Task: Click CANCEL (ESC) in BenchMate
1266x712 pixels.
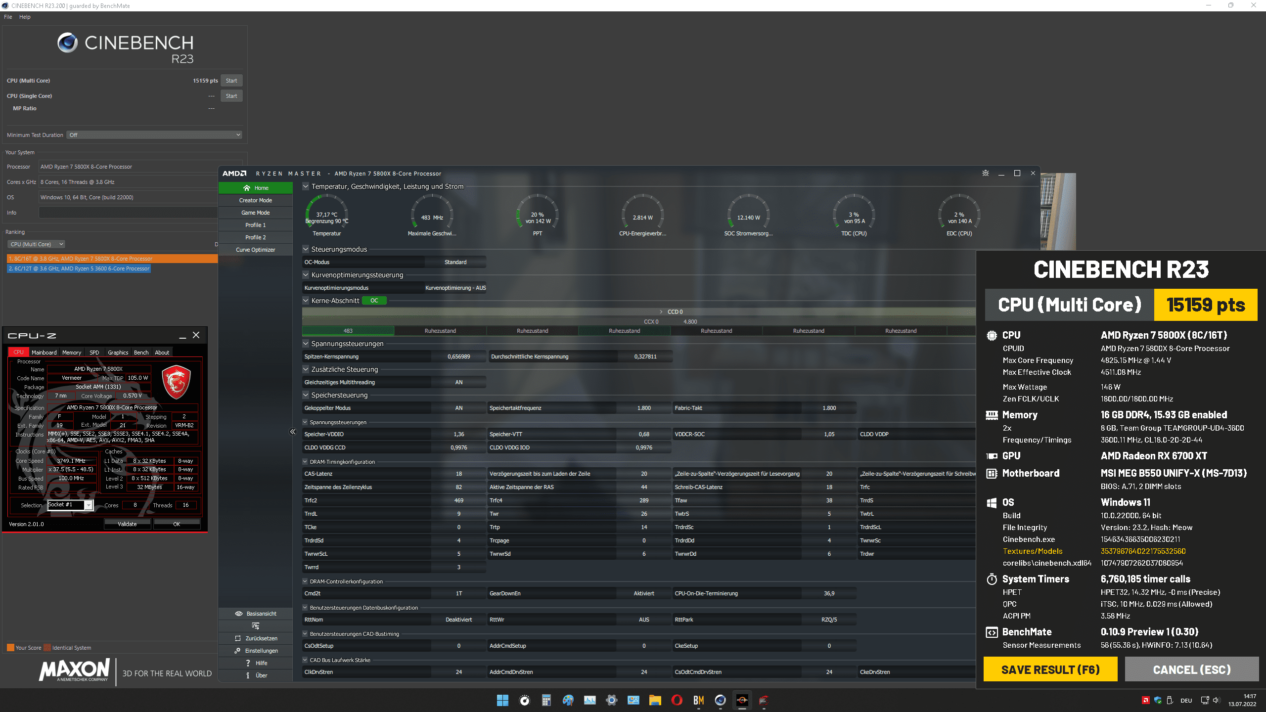Action: pos(1192,669)
